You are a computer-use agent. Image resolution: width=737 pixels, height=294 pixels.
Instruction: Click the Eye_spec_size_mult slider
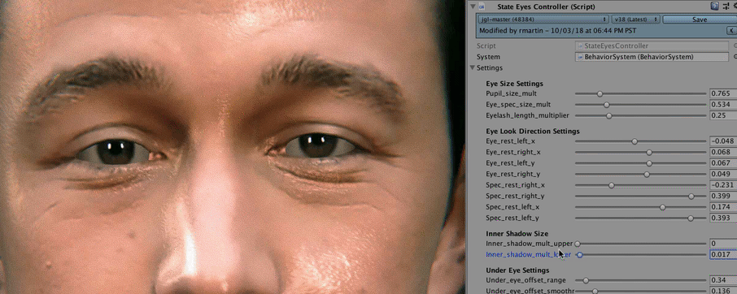pyautogui.click(x=641, y=105)
